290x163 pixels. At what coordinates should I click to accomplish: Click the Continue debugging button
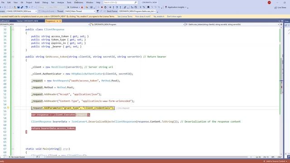73,7
